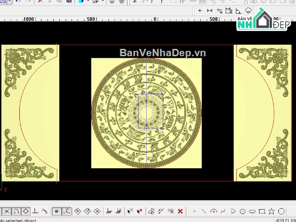Select the straight Line drawing tool

coord(204,211)
